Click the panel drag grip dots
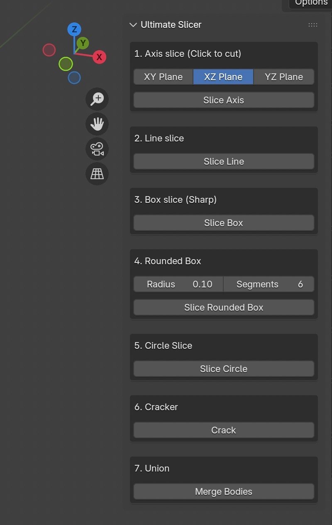This screenshot has width=332, height=525. [x=313, y=25]
